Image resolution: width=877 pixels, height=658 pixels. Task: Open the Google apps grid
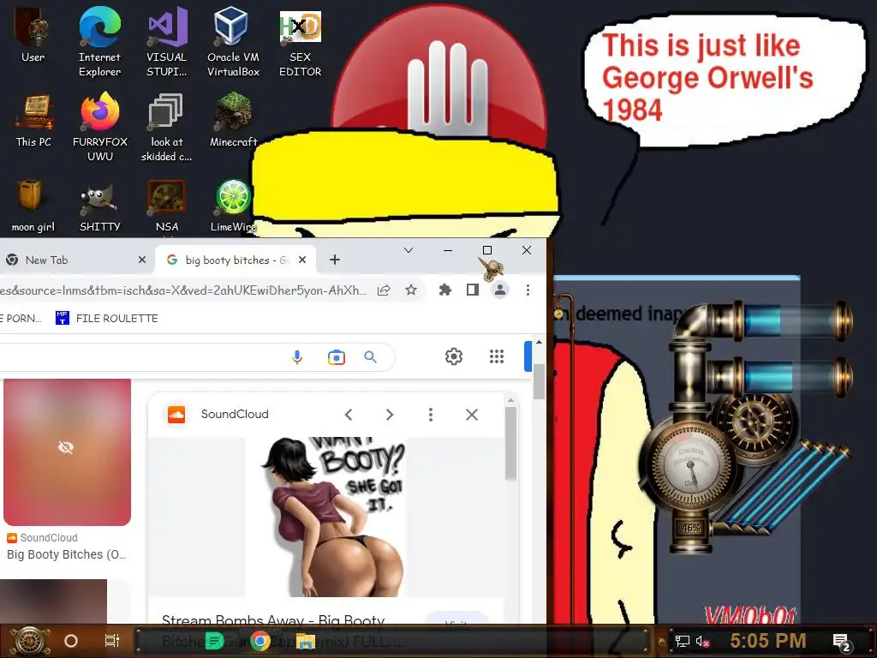tap(497, 356)
